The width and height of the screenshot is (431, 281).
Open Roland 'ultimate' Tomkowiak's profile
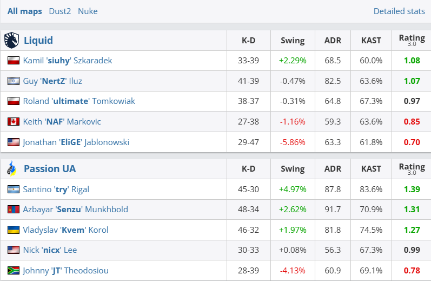point(79,101)
